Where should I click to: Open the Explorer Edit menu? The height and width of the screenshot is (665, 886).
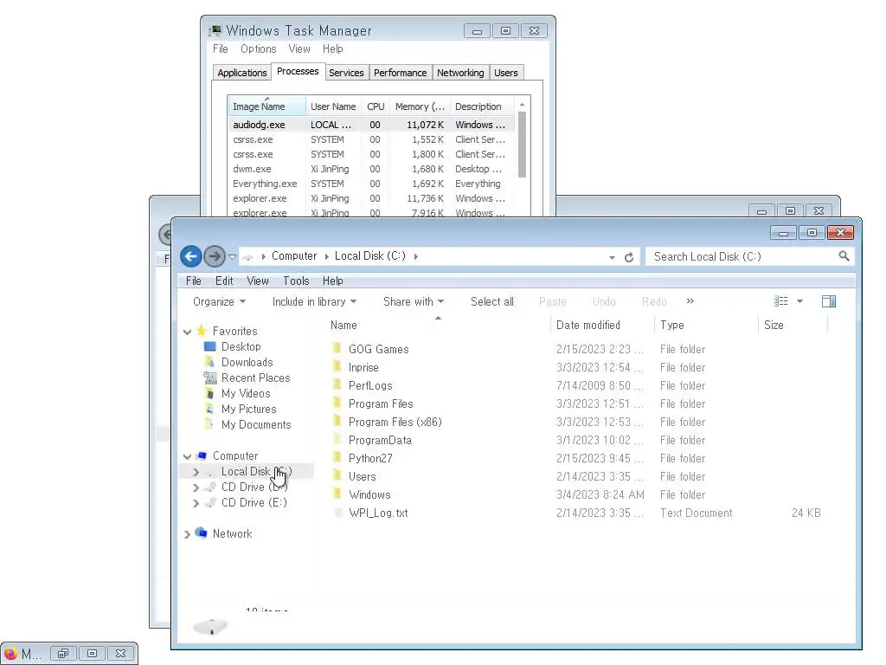pos(224,281)
